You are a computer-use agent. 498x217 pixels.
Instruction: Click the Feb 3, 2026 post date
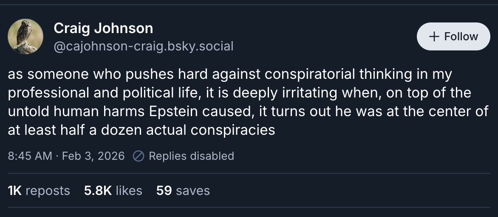coord(93,156)
